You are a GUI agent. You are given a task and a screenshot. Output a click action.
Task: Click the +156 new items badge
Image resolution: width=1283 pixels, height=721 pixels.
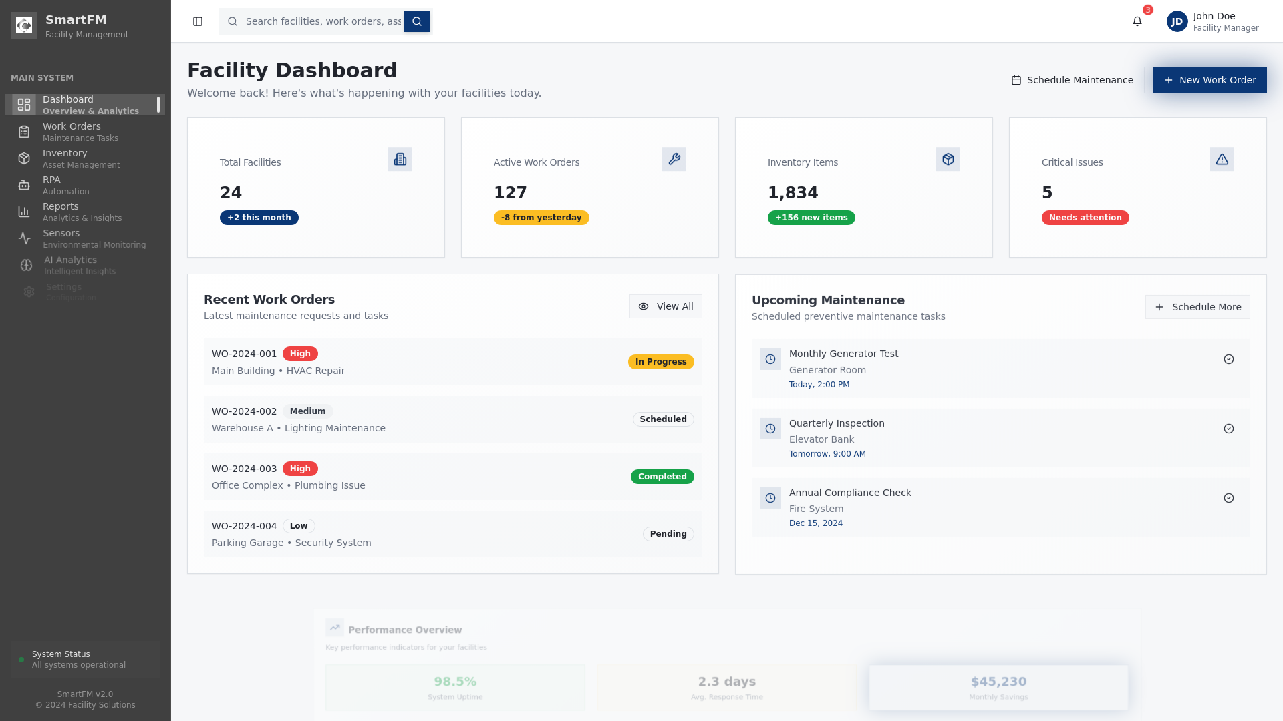click(x=811, y=218)
